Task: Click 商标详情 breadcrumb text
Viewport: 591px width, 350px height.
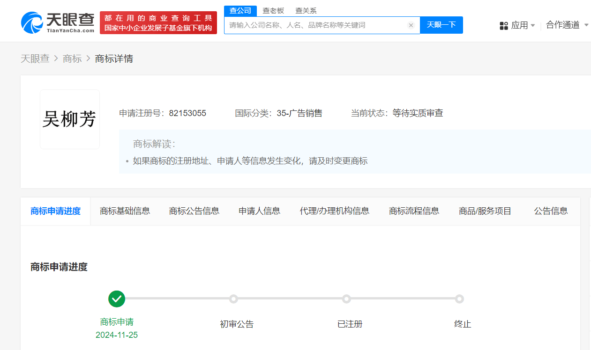Action: pyautogui.click(x=114, y=58)
